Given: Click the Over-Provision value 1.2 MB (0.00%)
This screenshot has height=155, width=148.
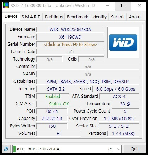Looking at the screenshot, I should coord(119,119).
